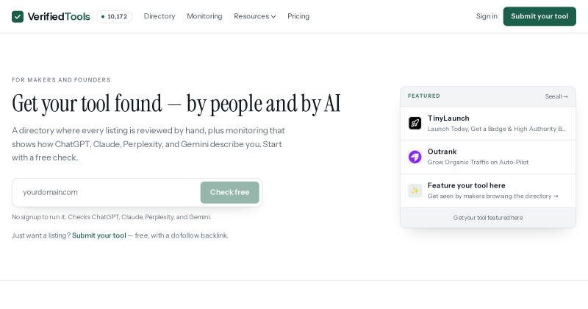Open the Outrank purple circle icon

pyautogui.click(x=415, y=157)
